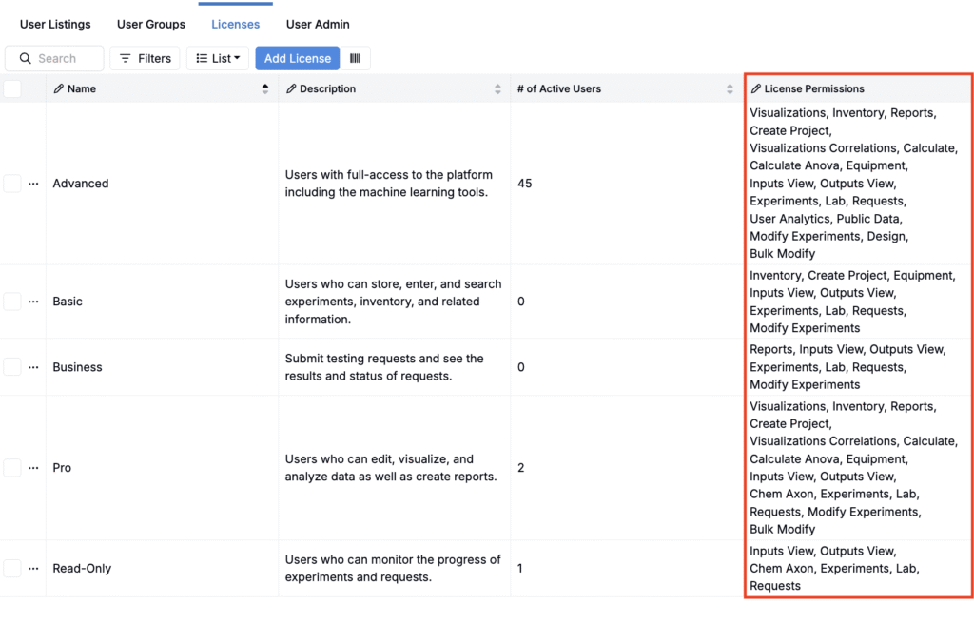The image size is (974, 623).
Task: Open the three-dot menu for Business license
Action: click(33, 367)
